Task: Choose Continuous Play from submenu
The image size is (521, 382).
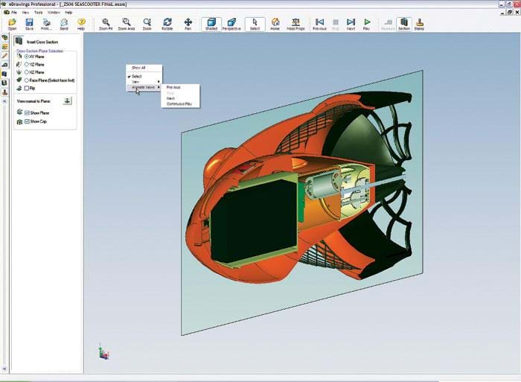Action: click(179, 104)
